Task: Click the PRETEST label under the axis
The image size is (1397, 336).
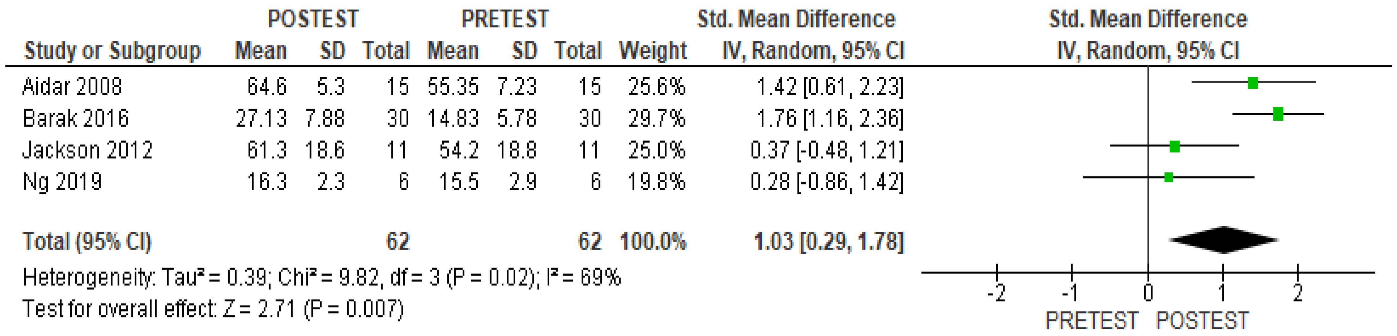Action: pos(1091,321)
